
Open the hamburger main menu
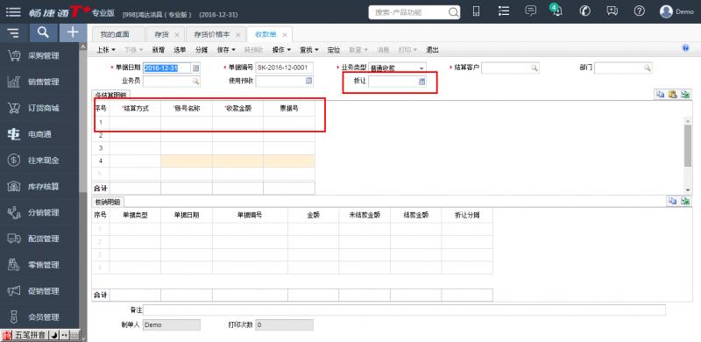coord(13,12)
